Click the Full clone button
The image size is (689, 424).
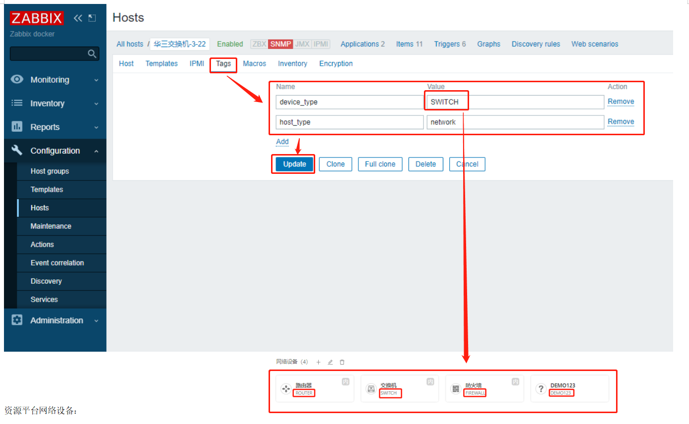point(380,164)
